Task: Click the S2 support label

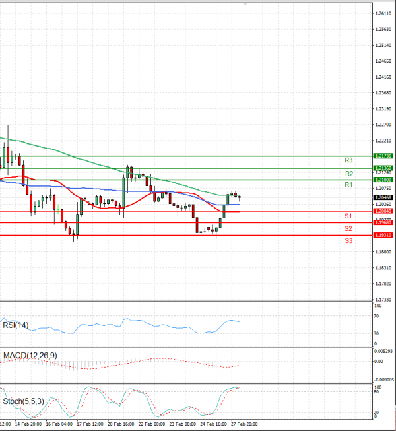Action: click(348, 228)
